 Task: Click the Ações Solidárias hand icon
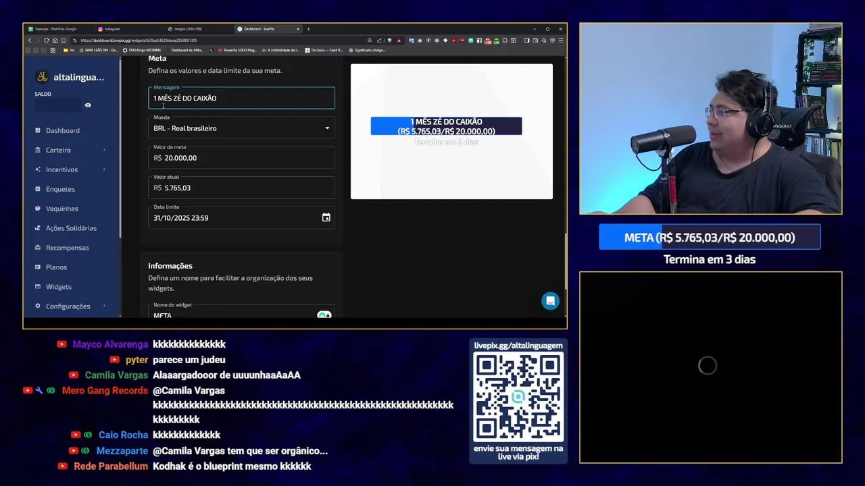[38, 228]
